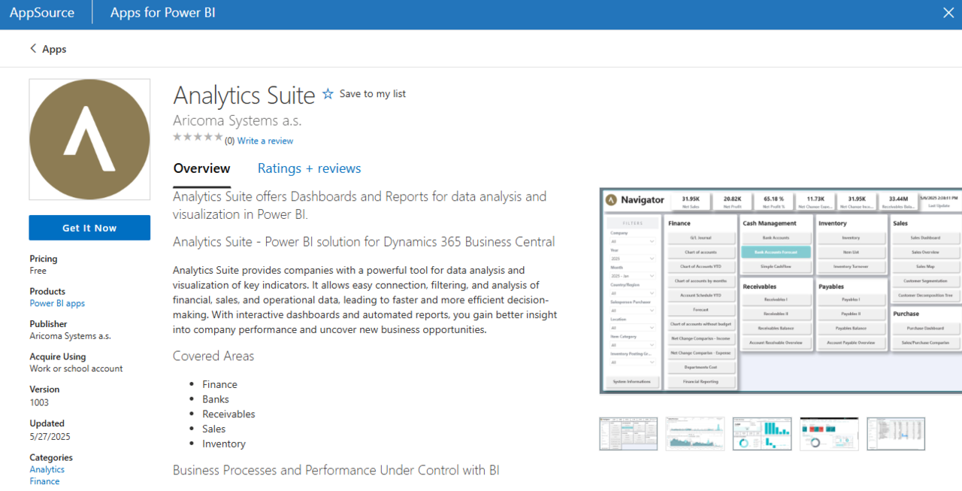Image resolution: width=962 pixels, height=491 pixels.
Task: Open the Month filter dropdown in the preview
Action: click(631, 275)
